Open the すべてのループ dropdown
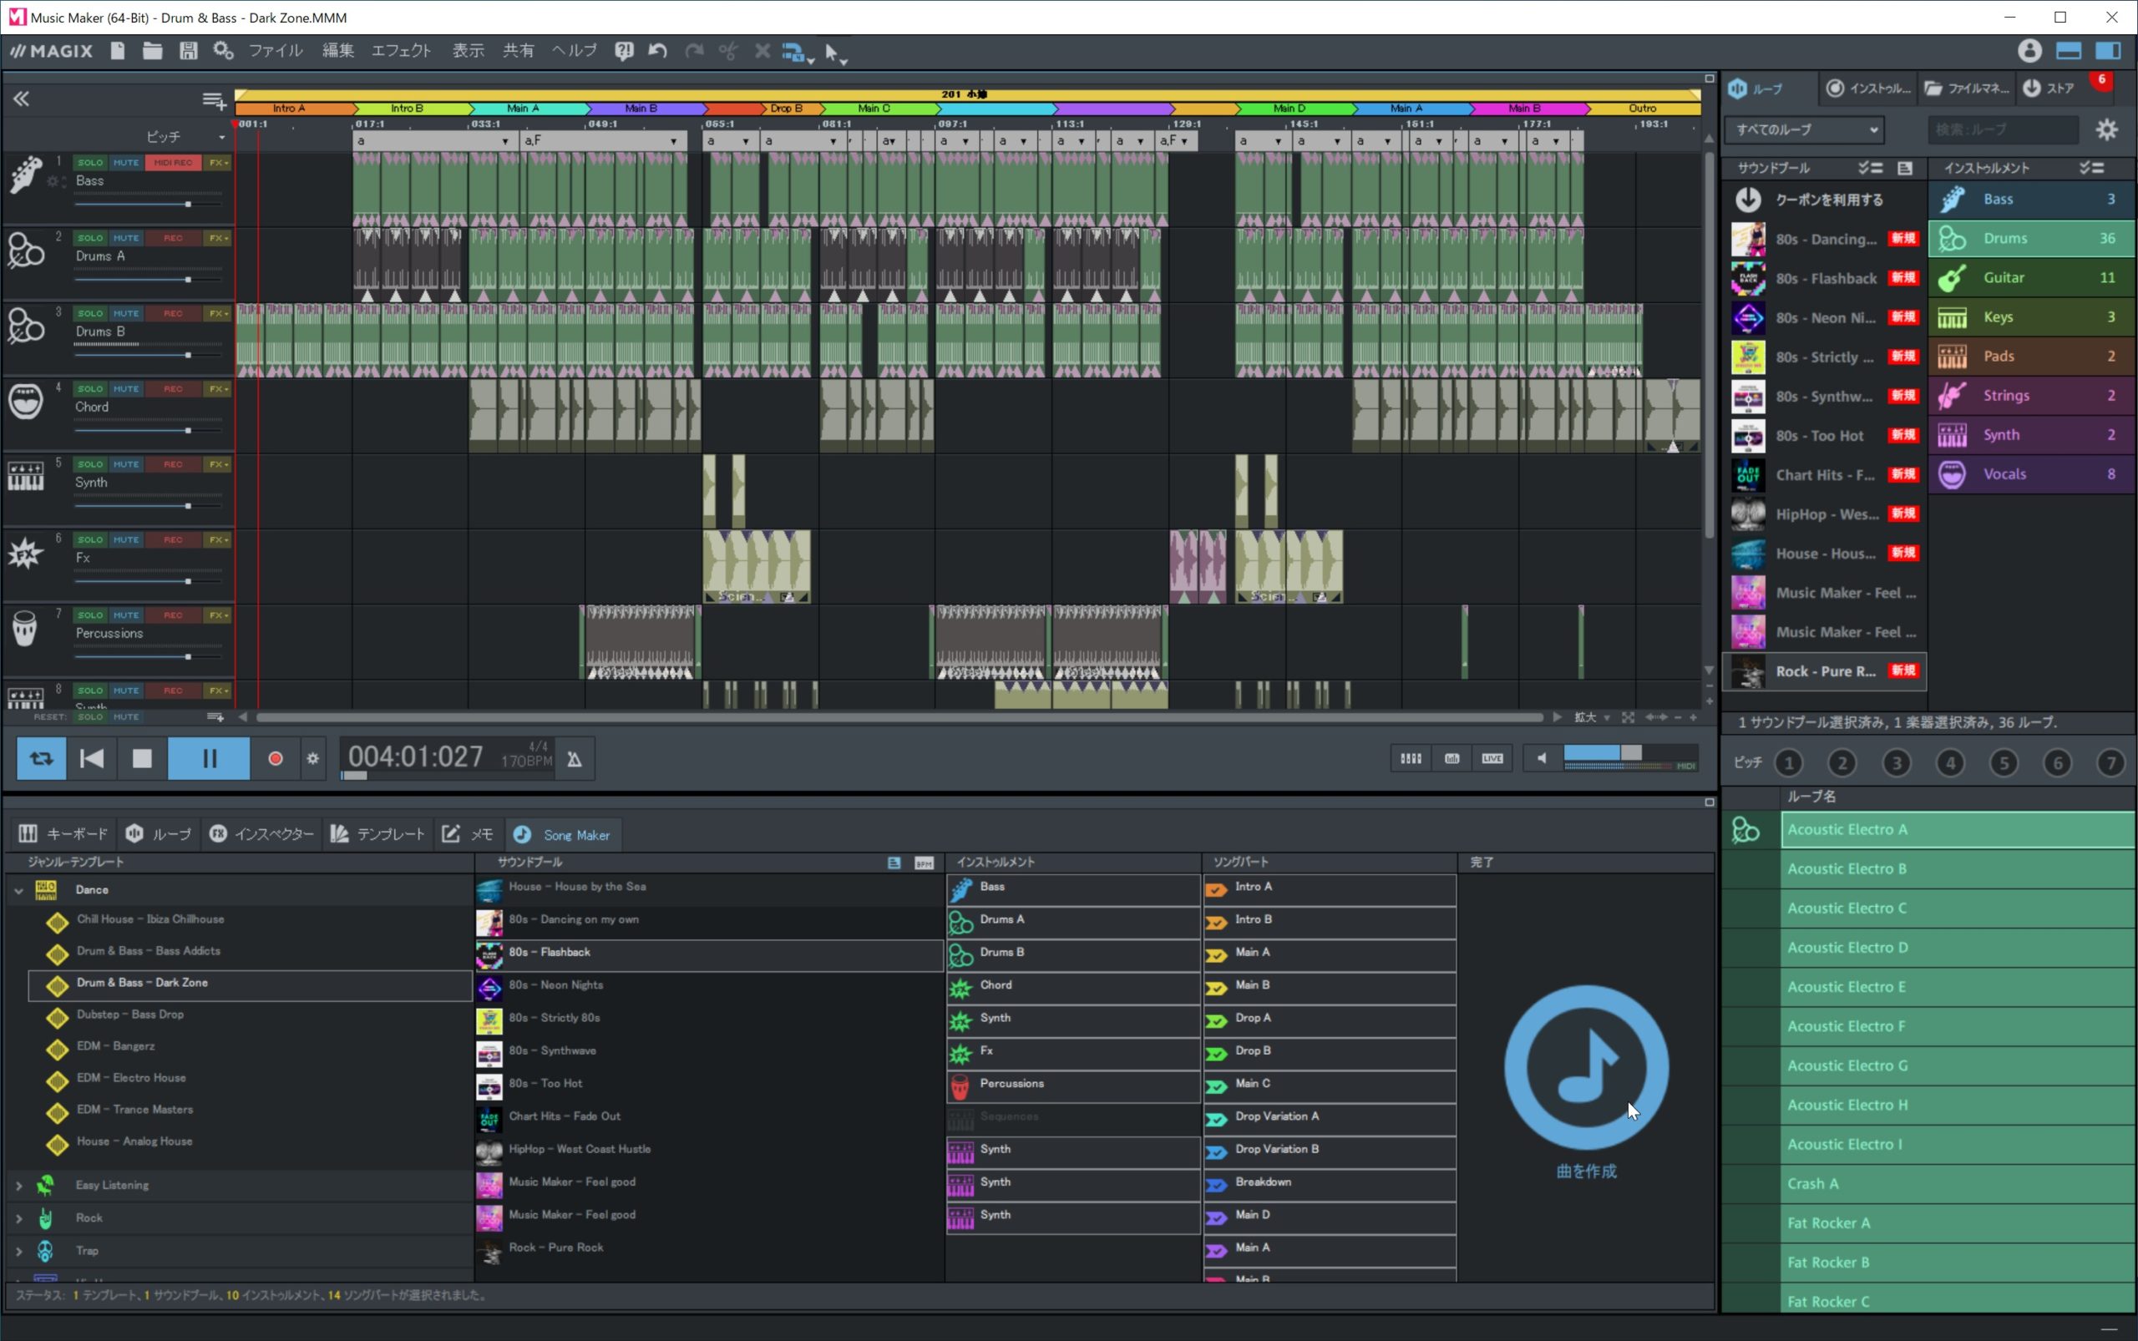Viewport: 2138px width, 1341px height. click(1805, 129)
